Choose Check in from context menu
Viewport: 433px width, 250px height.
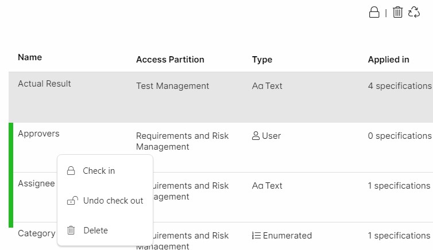(99, 171)
